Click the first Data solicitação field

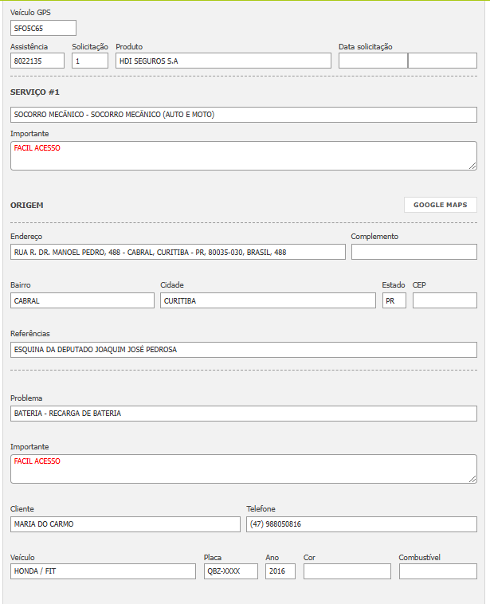click(372, 61)
